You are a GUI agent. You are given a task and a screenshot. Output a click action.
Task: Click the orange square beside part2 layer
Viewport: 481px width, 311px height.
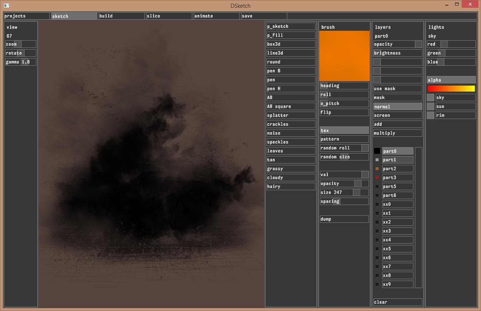tap(377, 169)
